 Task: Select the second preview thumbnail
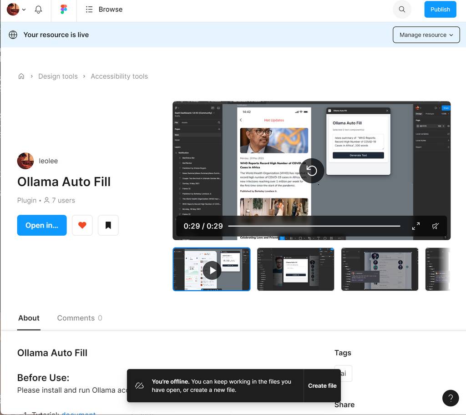pyautogui.click(x=295, y=269)
